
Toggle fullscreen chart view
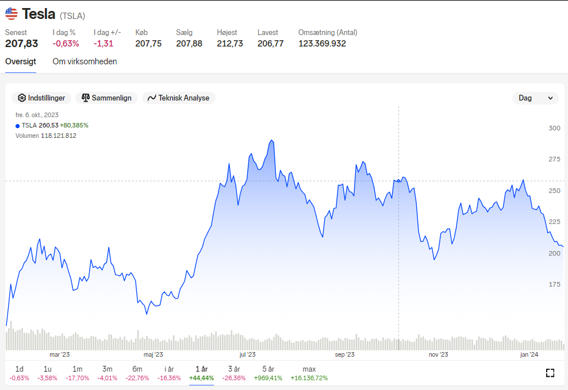[550, 373]
